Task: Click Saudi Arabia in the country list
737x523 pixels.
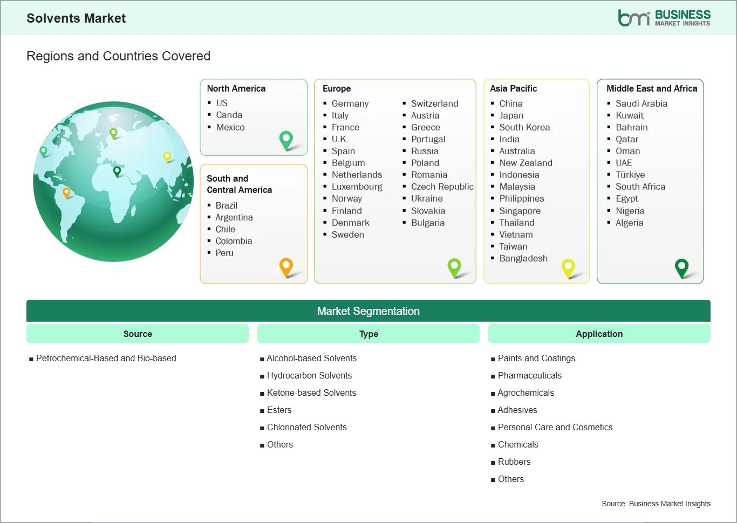Action: coord(641,104)
